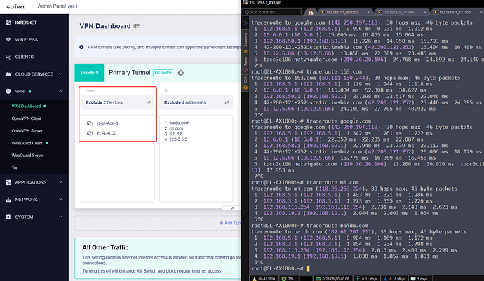Open the OpenVPN Client page
This screenshot has height=281, width=484.
(26, 118)
